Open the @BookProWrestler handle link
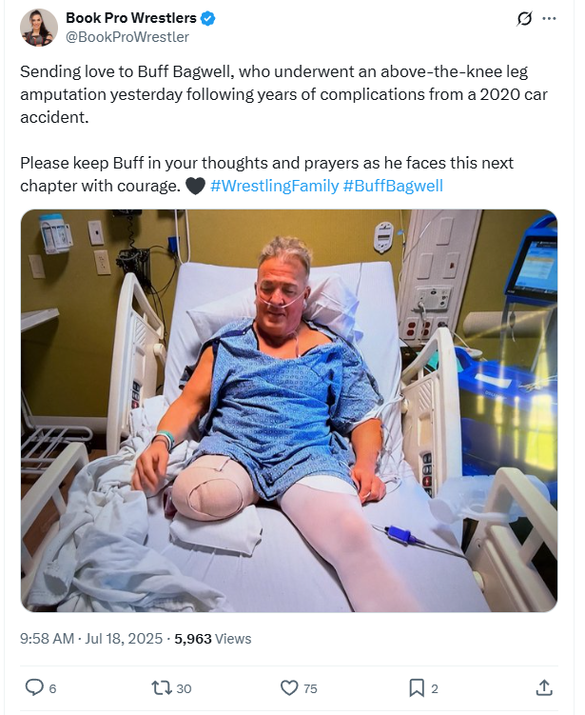Screen dimensions: 585x715 [127, 37]
